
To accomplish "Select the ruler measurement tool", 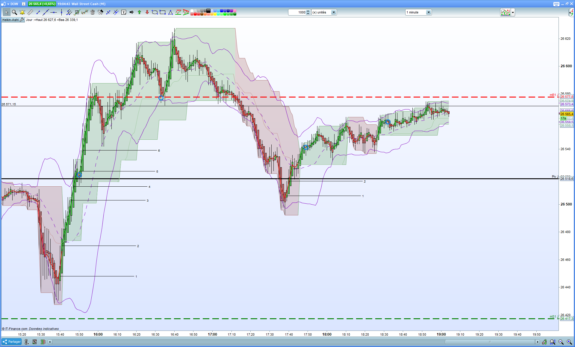I will point(30,12).
